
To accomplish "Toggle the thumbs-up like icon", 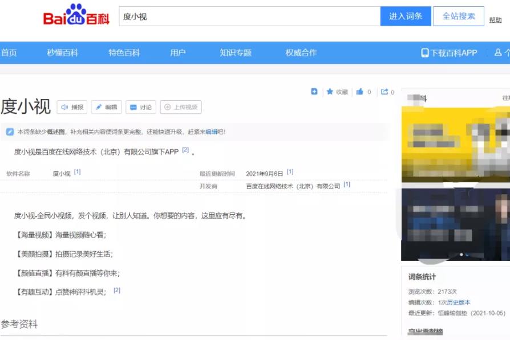I will click(x=360, y=91).
